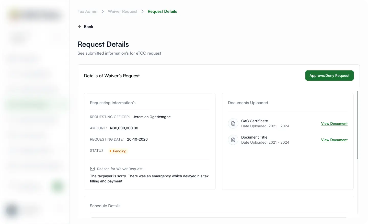Click the Schedule Details heading
368x224 pixels.
(x=105, y=206)
